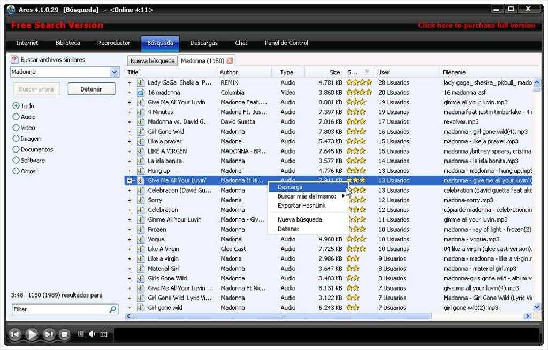Click the previous track button
The width and height of the screenshot is (548, 350).
tap(15, 334)
